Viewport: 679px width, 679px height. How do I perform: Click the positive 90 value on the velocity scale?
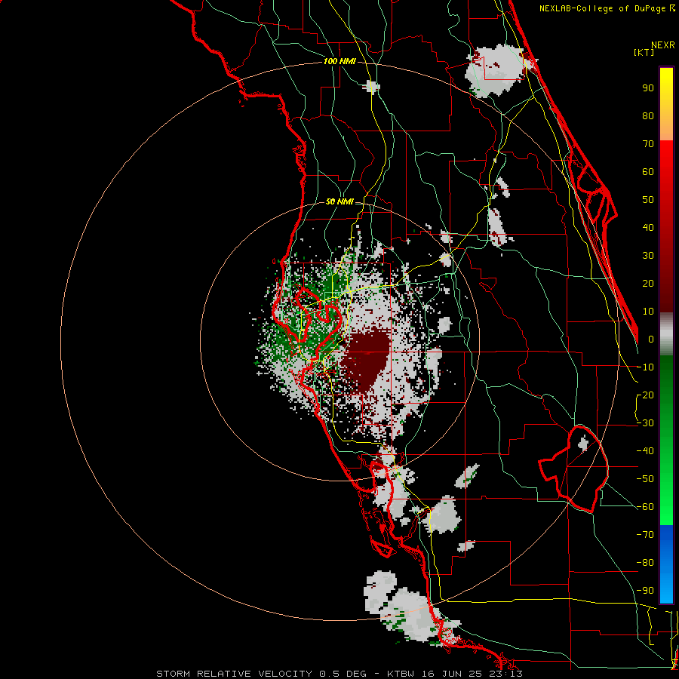click(x=648, y=88)
